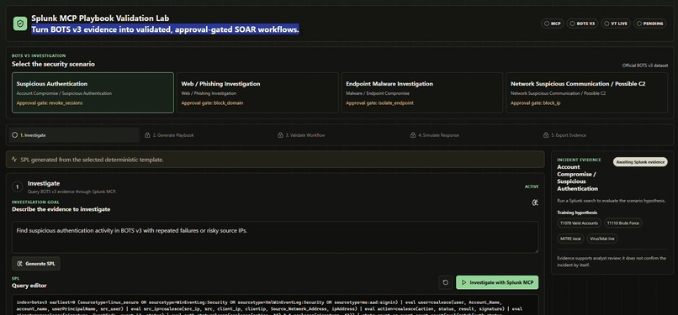Click the Generate SPL button
Screen dimensions: 678x315
36,264
